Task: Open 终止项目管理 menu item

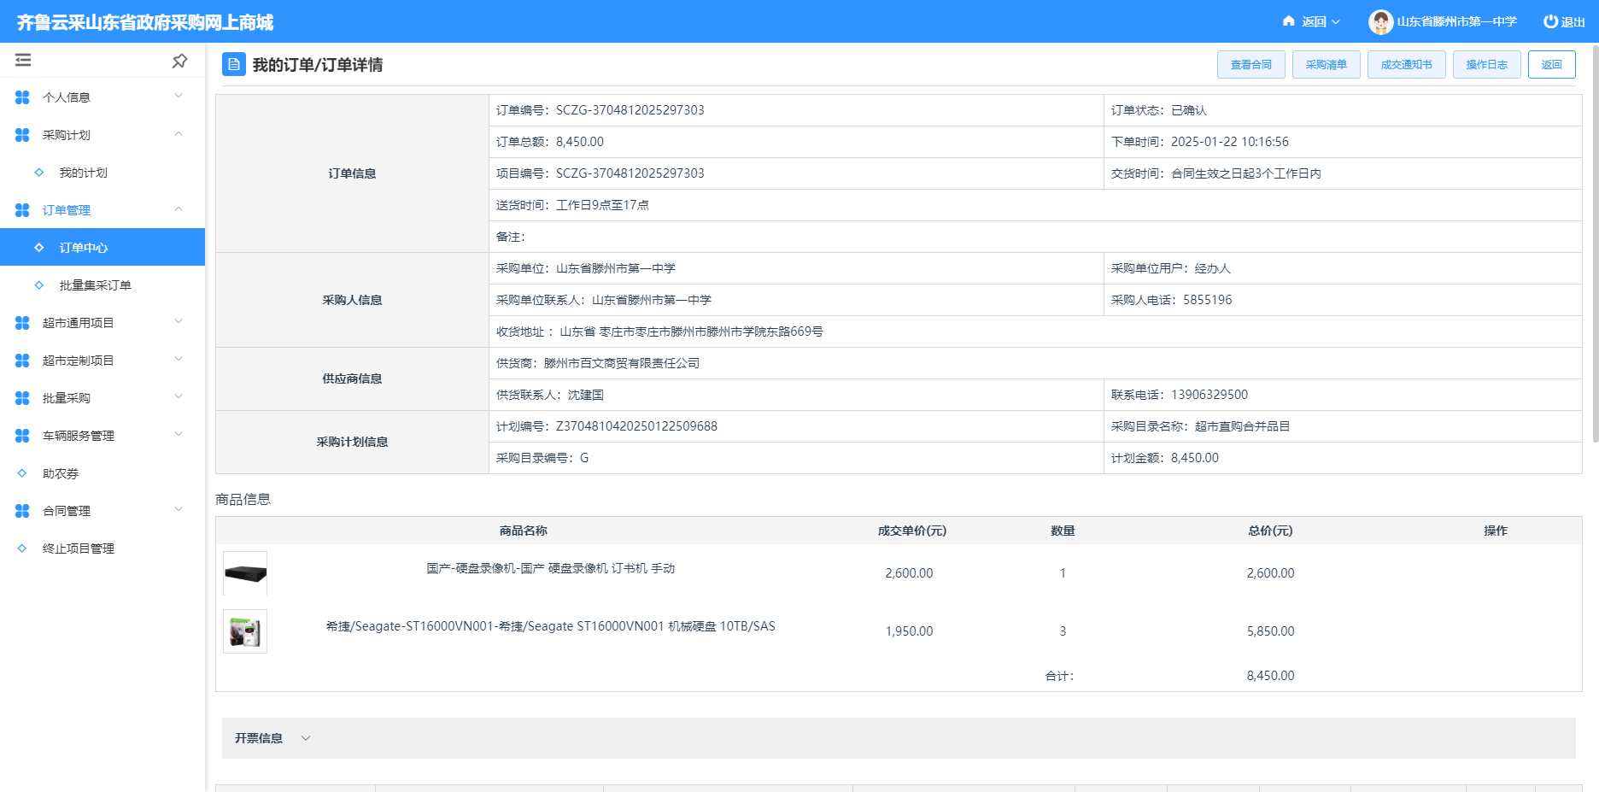Action: tap(79, 549)
